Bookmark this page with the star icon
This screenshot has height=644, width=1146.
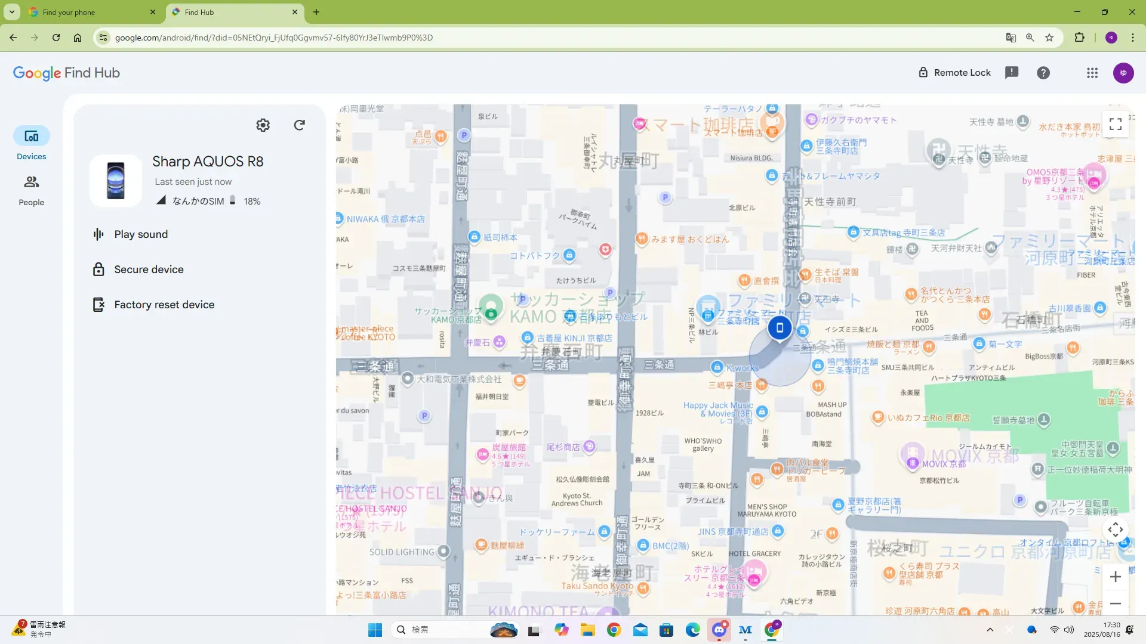[1049, 38]
